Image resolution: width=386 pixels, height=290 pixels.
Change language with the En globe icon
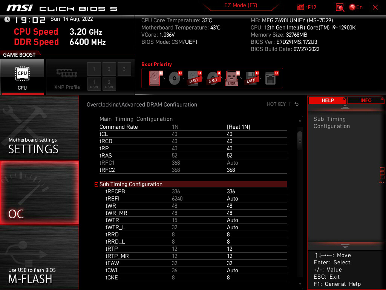356,7
